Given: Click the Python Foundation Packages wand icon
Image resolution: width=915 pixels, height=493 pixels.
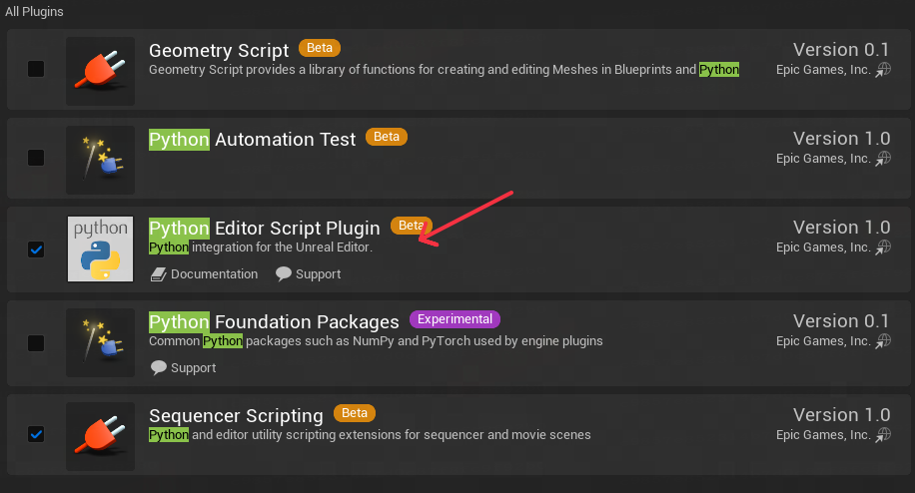Looking at the screenshot, I should [100, 342].
